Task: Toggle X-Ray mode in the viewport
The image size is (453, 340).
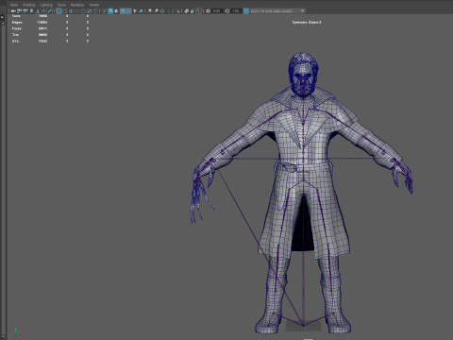Action: click(187, 11)
